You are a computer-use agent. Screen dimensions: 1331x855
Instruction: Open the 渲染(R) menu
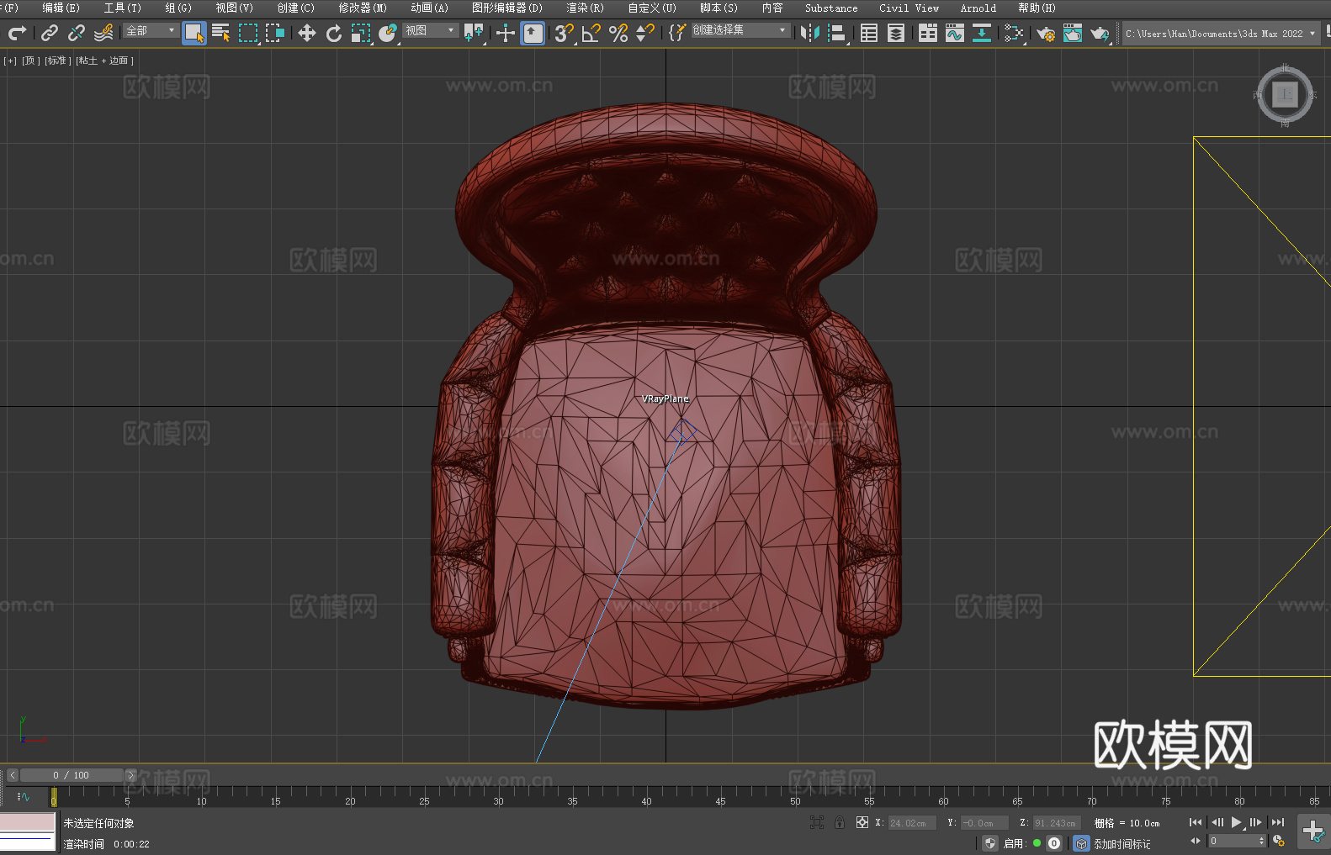[x=585, y=8]
